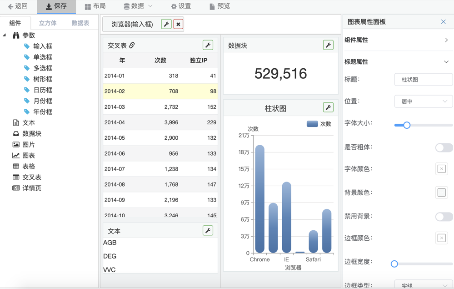The height and width of the screenshot is (289, 454).
Task: Open the 位置 dropdown showing 居中
Action: click(424, 101)
